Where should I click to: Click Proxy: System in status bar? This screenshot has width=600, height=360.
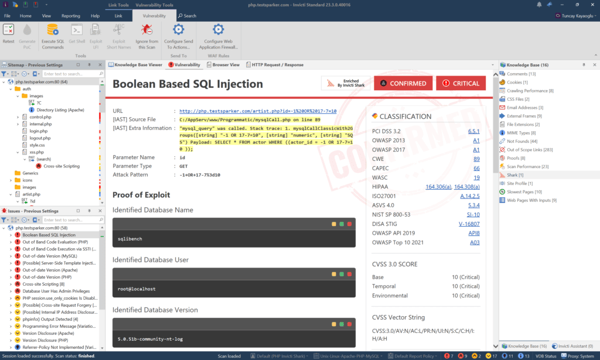(x=577, y=356)
